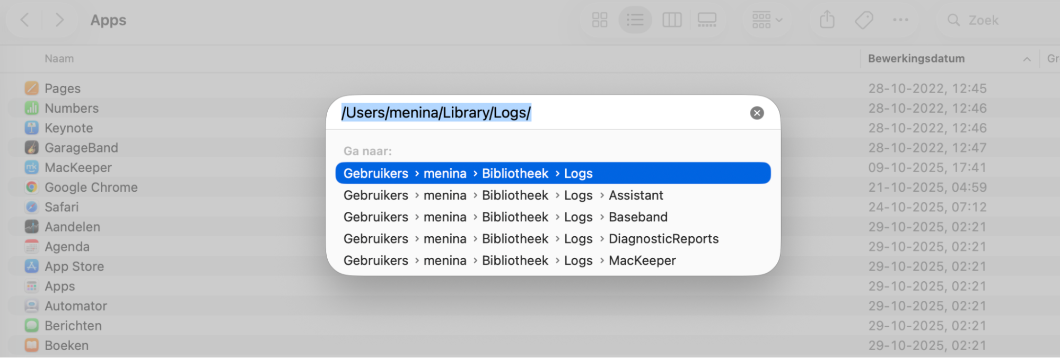Select the Numbers row name
This screenshot has width=1060, height=358.
(72, 108)
